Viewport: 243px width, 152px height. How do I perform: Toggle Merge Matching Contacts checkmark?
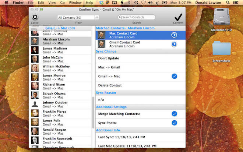click(175, 114)
